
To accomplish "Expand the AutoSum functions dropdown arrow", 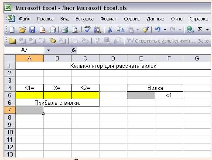I will tap(207, 30).
